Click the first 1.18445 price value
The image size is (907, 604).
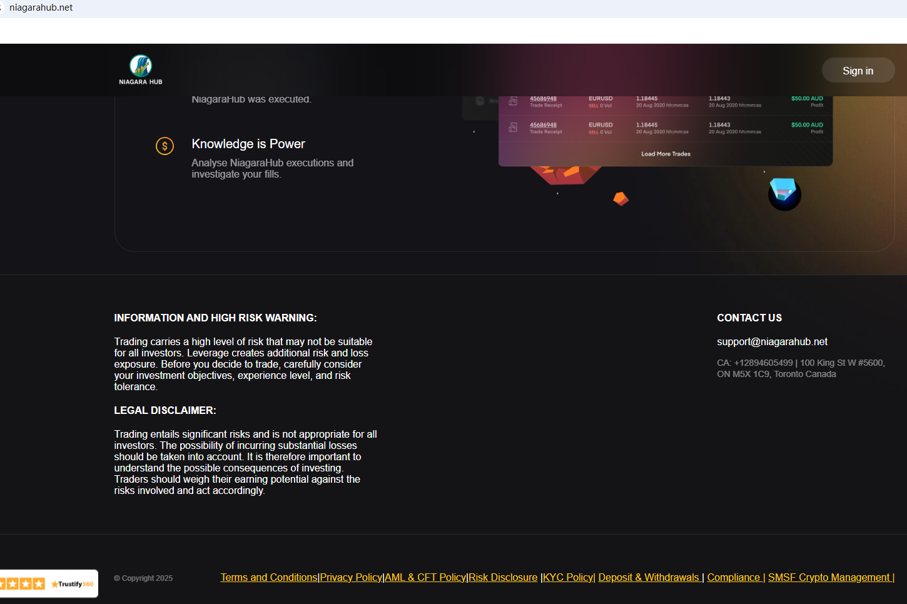[647, 99]
